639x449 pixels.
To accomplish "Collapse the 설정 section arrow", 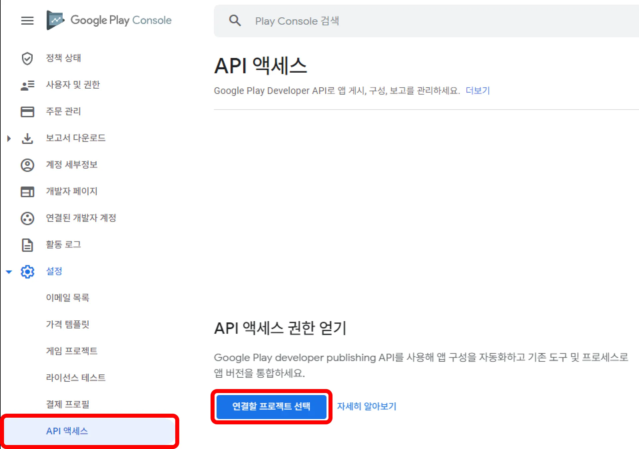I will coord(9,272).
